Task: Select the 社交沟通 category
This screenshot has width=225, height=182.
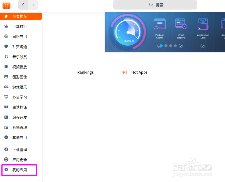Action: click(x=21, y=47)
